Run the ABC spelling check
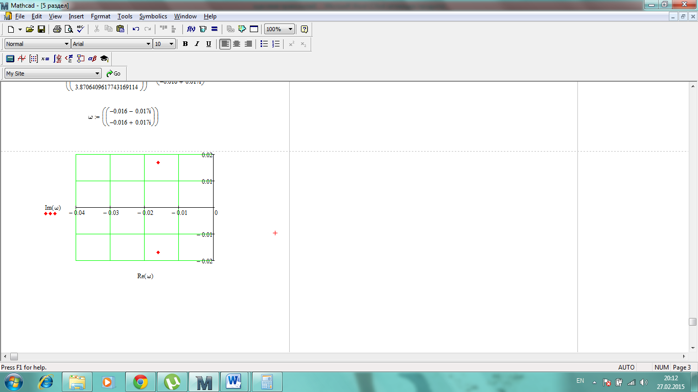 (80, 29)
